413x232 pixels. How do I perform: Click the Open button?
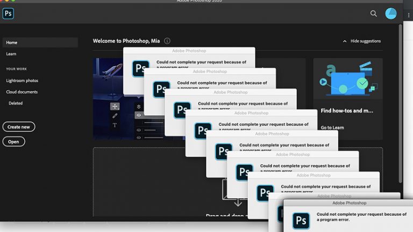tap(13, 142)
